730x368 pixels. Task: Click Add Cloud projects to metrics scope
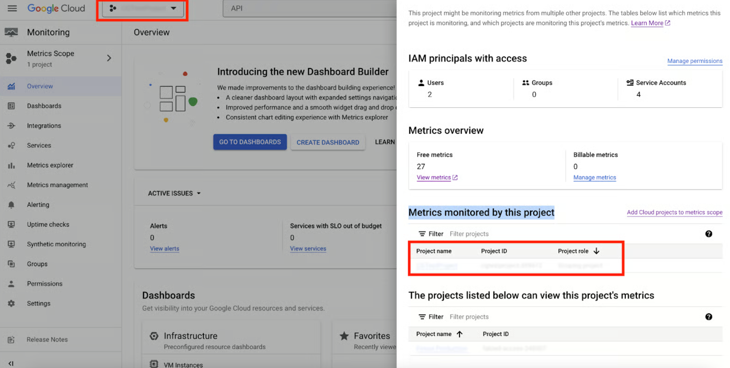tap(674, 212)
